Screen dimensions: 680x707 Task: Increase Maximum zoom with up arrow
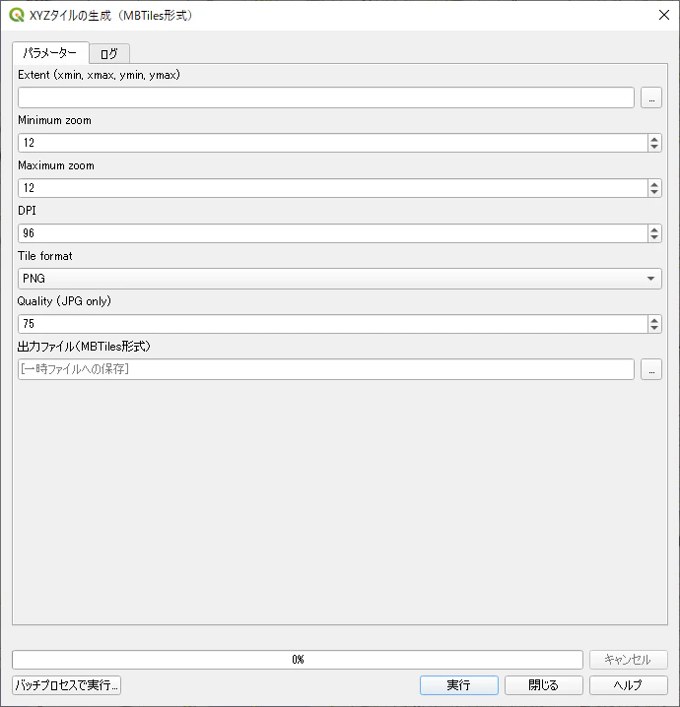click(654, 184)
